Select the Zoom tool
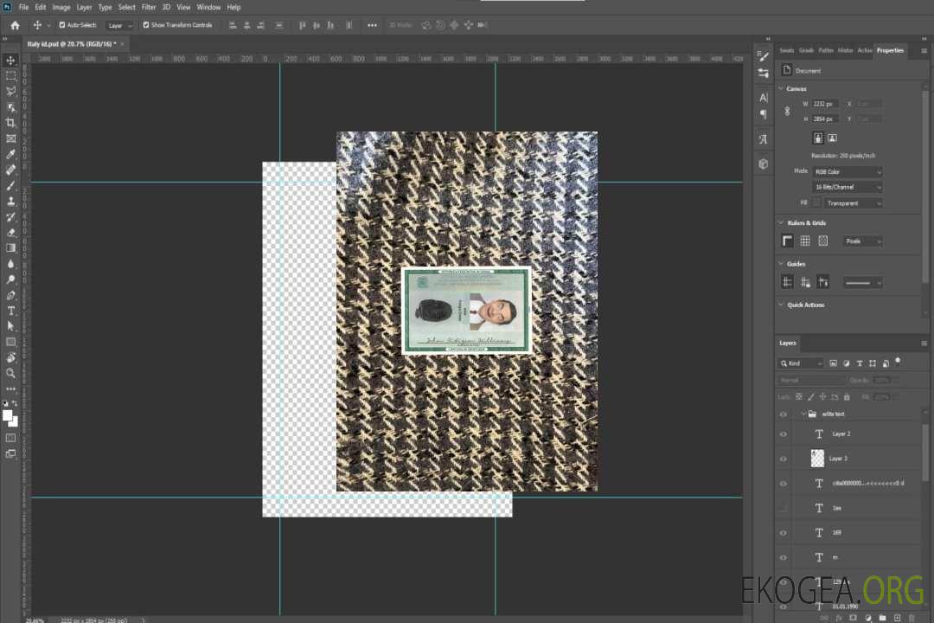This screenshot has height=623, width=934. 10,373
